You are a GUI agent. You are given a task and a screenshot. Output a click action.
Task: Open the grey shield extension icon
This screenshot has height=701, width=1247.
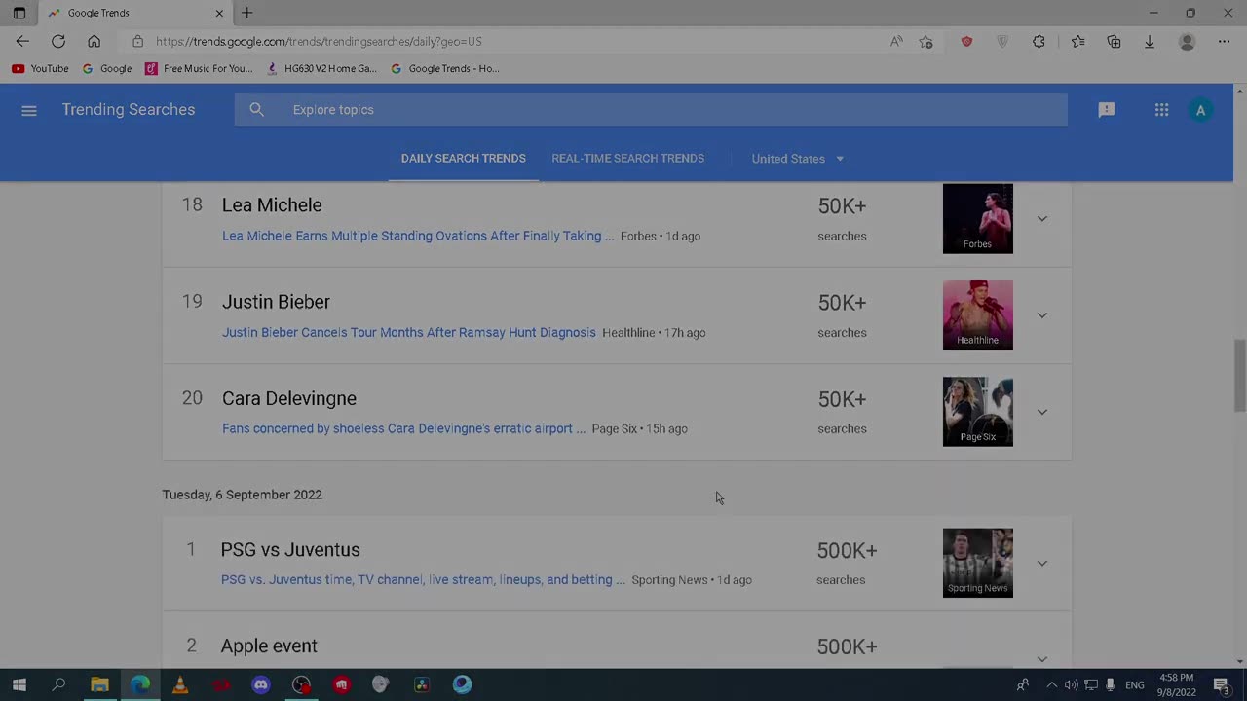[1002, 41]
